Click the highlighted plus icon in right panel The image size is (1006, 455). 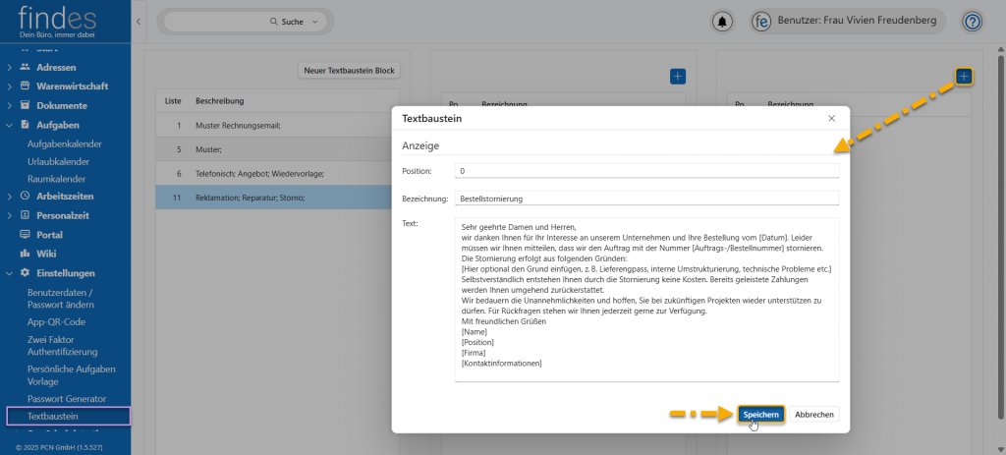point(964,76)
